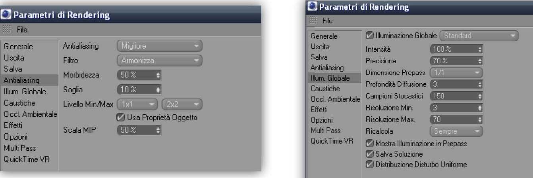This screenshot has height=178, width=533.
Task: Click the Cinema 4D icon in the left title bar
Action: pyautogui.click(x=6, y=15)
